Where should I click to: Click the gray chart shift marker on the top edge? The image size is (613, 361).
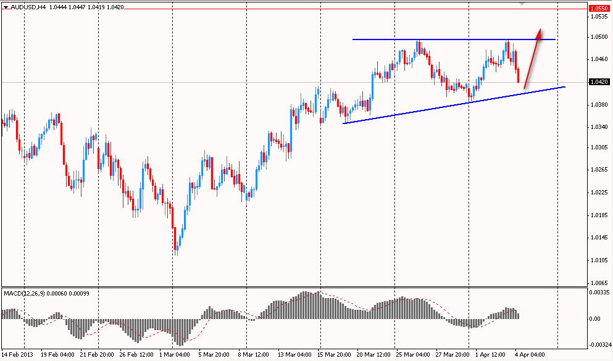[522, 4]
